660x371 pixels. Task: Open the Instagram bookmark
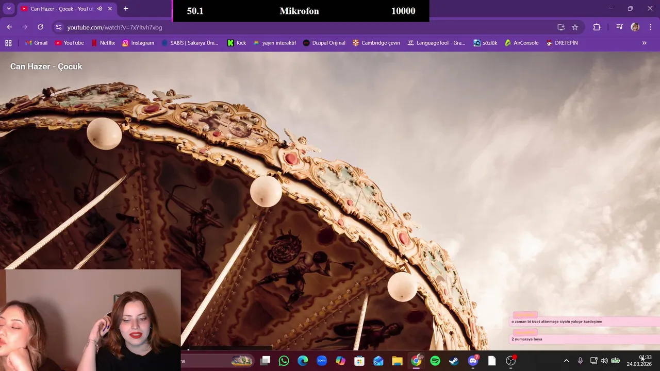pyautogui.click(x=138, y=43)
